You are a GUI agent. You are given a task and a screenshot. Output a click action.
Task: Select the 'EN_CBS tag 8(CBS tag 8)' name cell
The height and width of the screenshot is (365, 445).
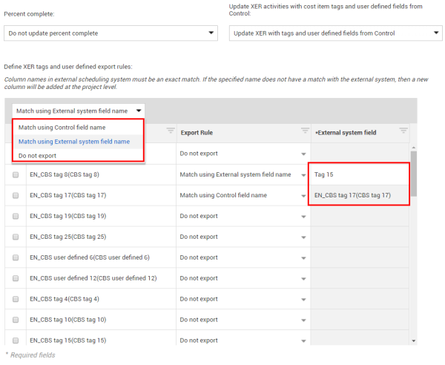pos(101,175)
